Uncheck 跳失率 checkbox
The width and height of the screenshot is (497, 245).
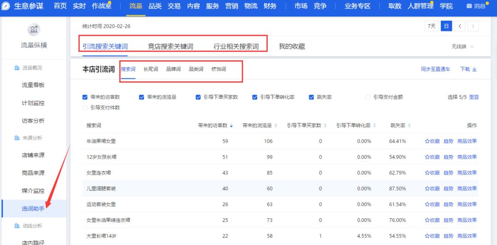[311, 97]
